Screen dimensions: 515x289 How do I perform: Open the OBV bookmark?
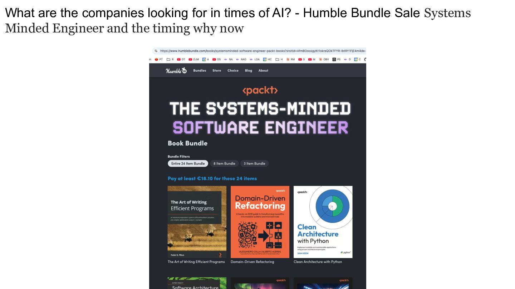(x=324, y=60)
